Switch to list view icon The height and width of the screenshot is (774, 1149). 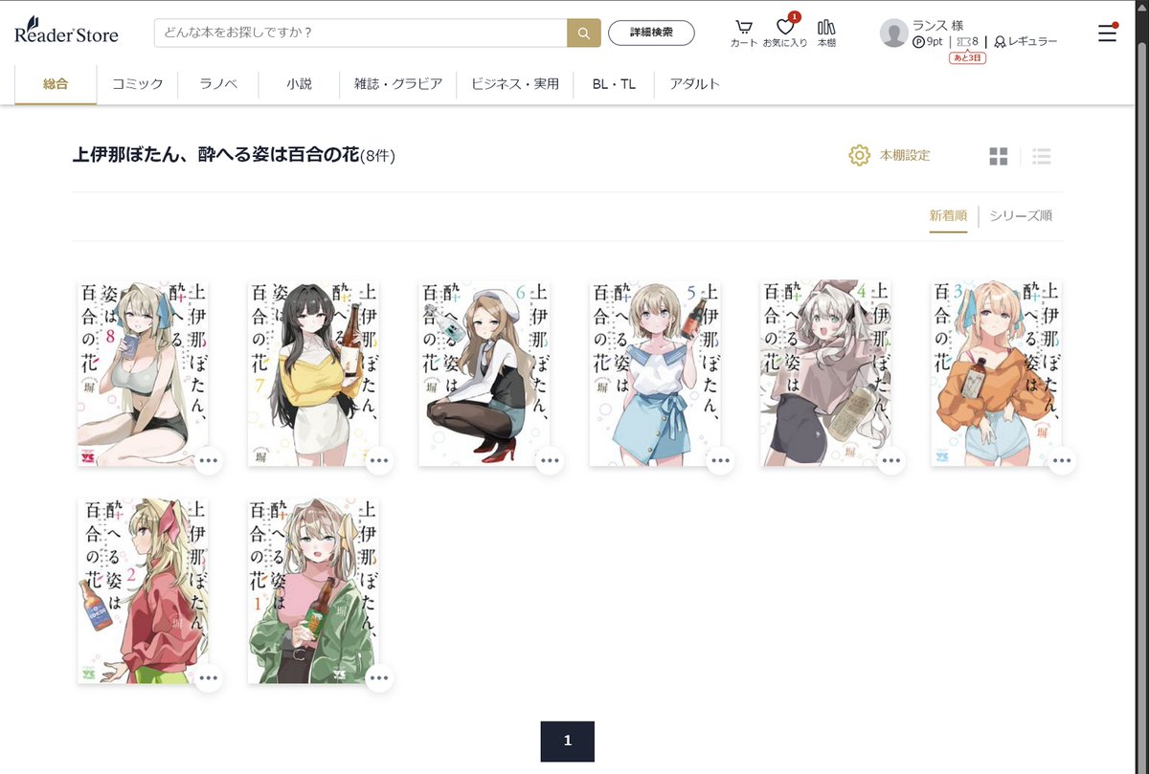click(1043, 156)
